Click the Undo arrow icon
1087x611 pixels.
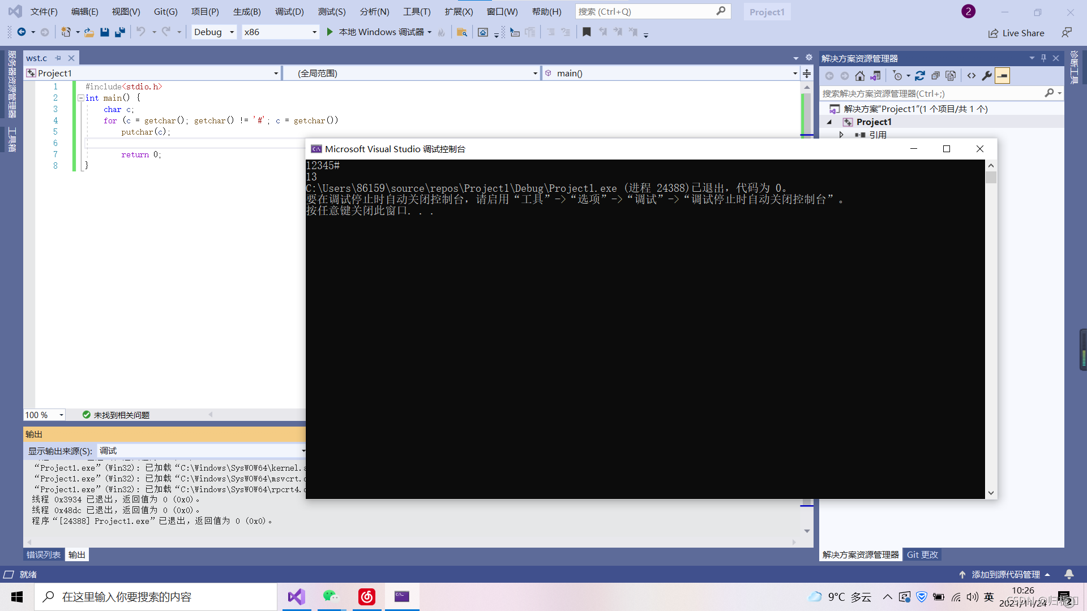[140, 32]
